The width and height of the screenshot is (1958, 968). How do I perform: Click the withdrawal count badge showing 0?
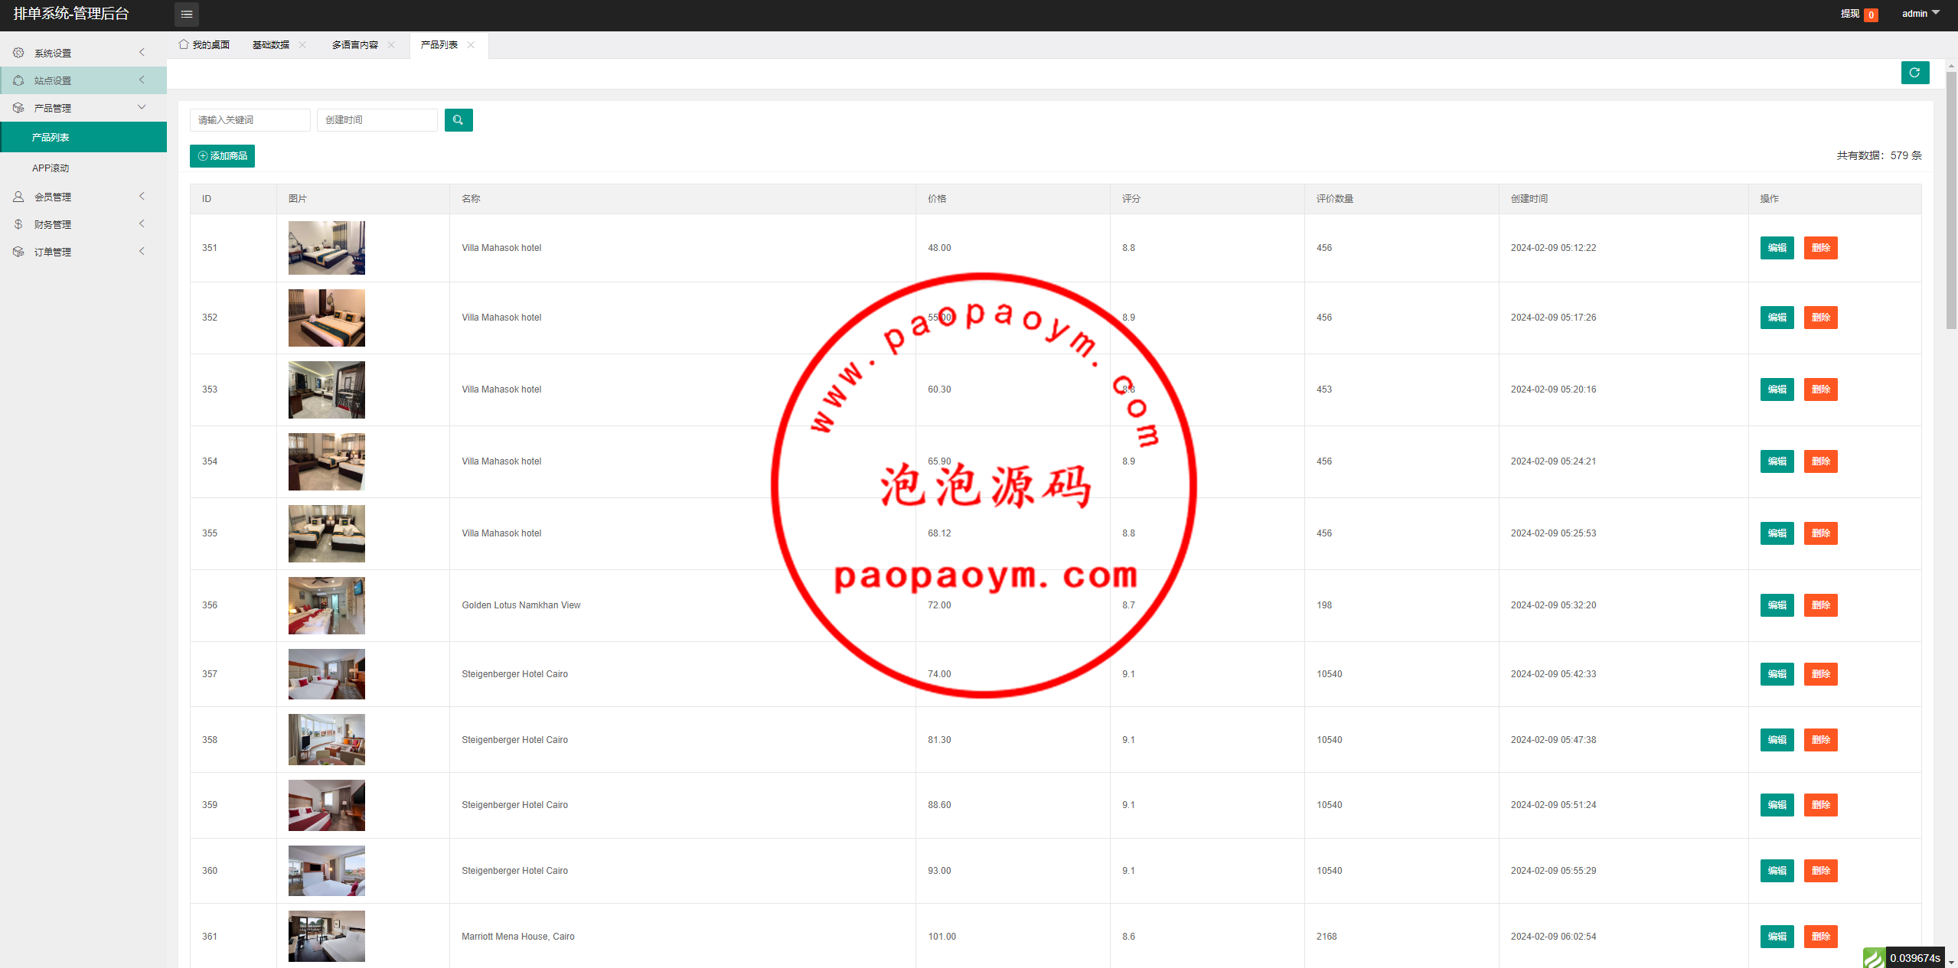coord(1871,15)
